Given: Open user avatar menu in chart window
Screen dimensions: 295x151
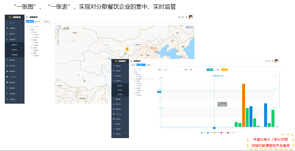Looking at the screenshot, I should [x=277, y=61].
